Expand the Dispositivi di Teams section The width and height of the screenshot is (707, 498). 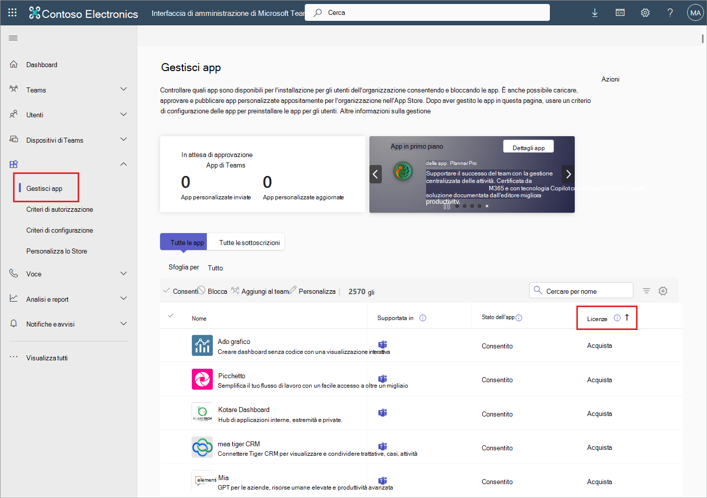[123, 139]
